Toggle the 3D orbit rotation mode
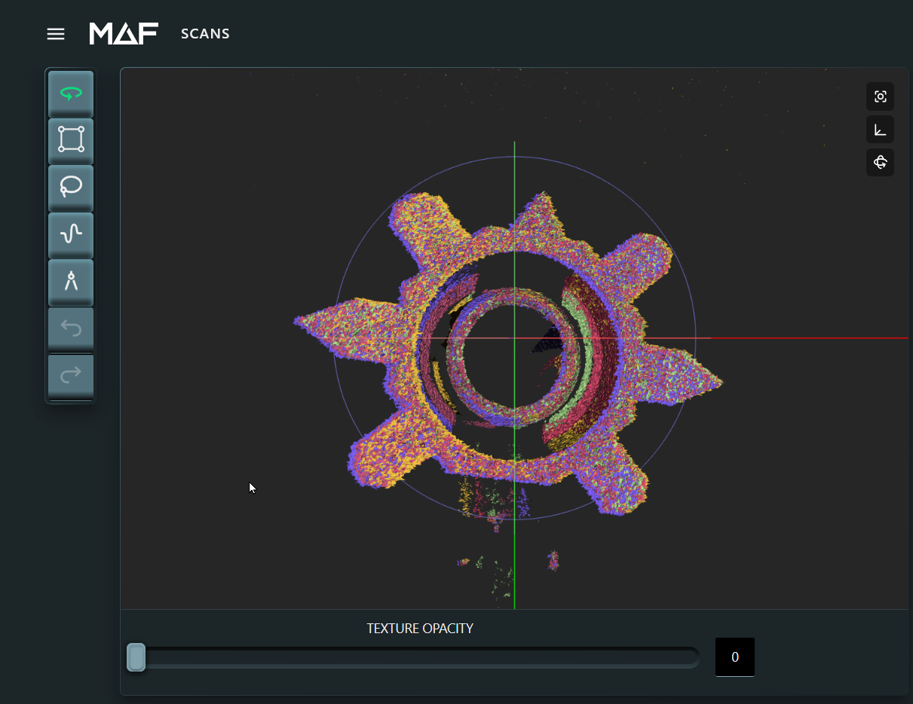This screenshot has width=913, height=704. click(880, 162)
